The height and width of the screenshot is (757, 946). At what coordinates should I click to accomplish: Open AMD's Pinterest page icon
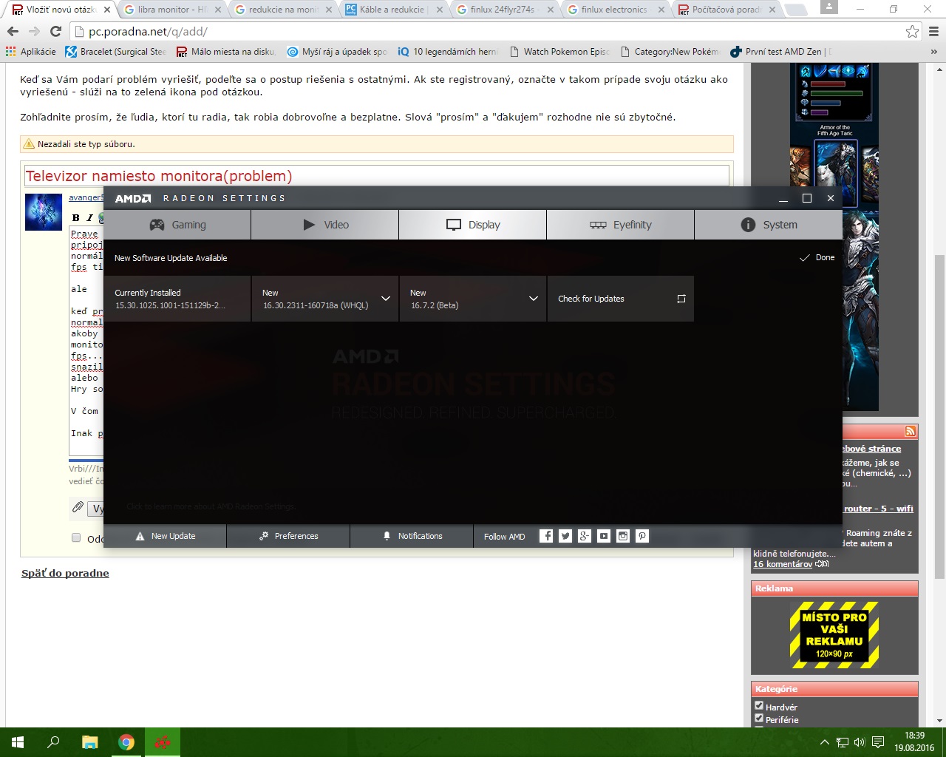(x=642, y=536)
